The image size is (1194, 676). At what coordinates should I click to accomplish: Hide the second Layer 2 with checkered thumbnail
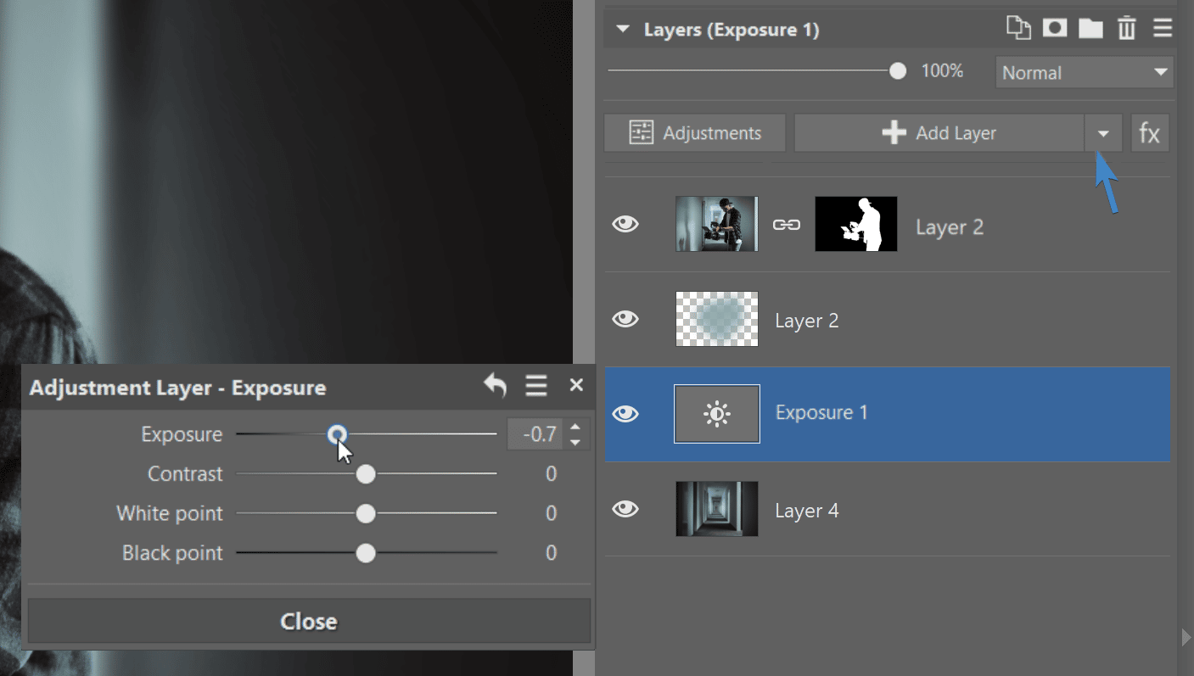(x=625, y=319)
